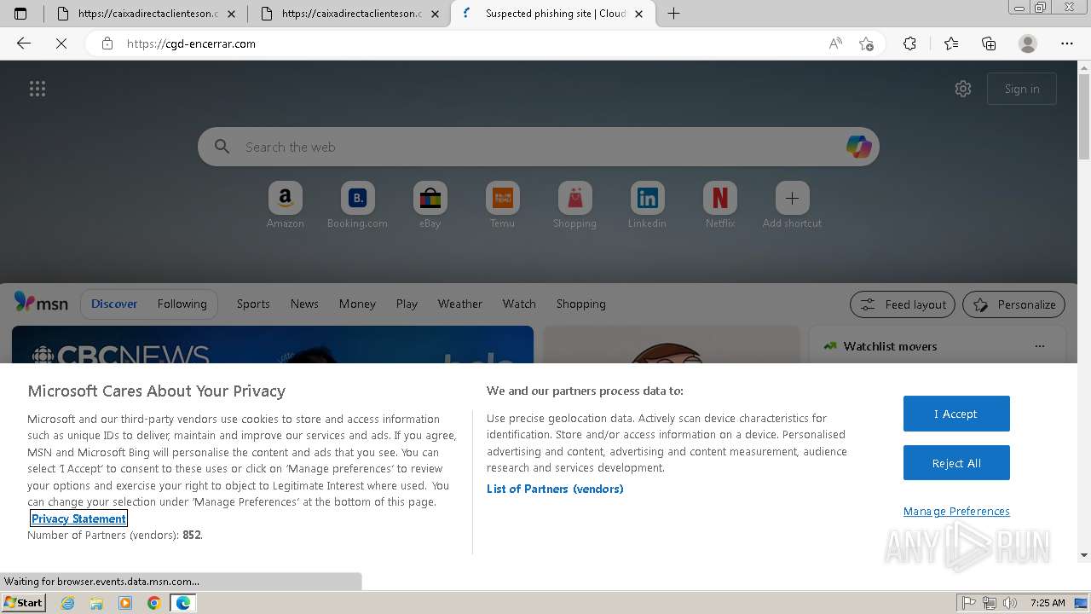Open the Play menu item

coord(407,304)
